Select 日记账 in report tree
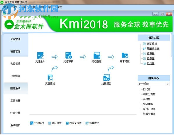The height and width of the screenshot is (135, 175). click(147, 89)
